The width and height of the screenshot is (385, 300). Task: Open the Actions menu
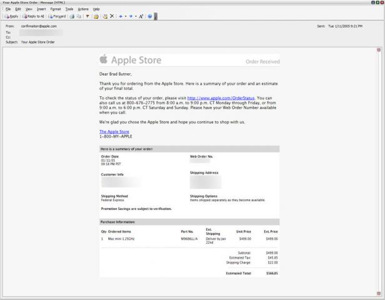(83, 9)
